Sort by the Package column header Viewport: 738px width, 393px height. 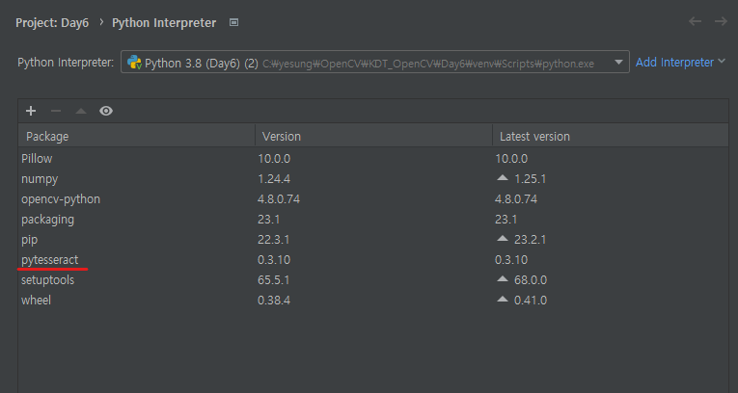click(x=136, y=137)
